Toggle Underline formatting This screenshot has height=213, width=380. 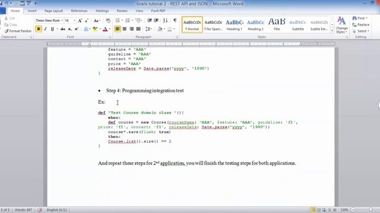click(x=52, y=29)
